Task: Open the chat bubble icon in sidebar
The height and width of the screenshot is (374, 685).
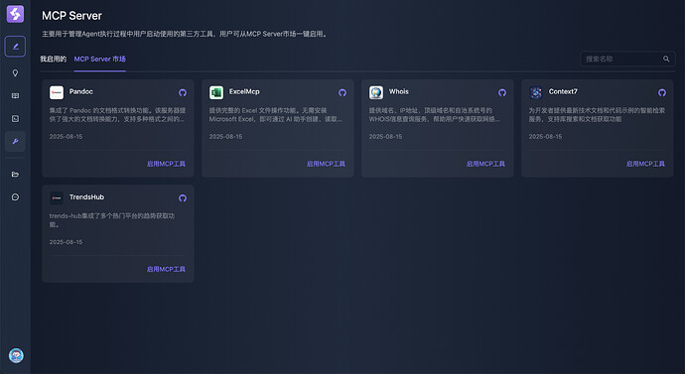Action: click(x=15, y=197)
